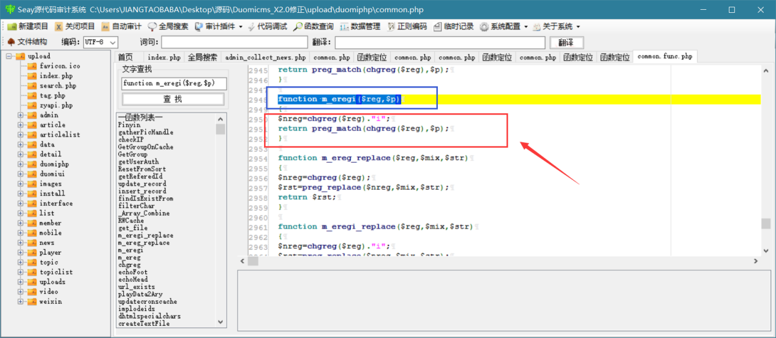Select the common.func.php tab
Image resolution: width=776 pixels, height=338 pixels.
665,56
